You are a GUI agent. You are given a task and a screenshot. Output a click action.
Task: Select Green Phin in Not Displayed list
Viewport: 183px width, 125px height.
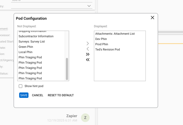click(x=26, y=47)
